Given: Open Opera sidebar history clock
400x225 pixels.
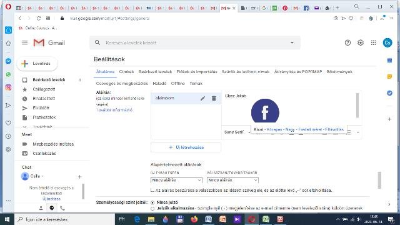Looking at the screenshot, I should [8, 136].
